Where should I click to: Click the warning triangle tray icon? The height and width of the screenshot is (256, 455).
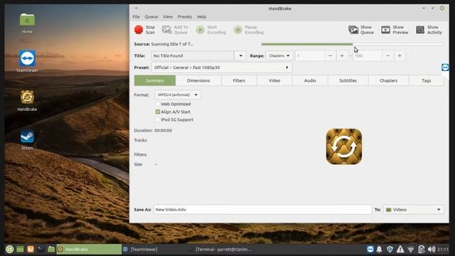[x=400, y=249]
